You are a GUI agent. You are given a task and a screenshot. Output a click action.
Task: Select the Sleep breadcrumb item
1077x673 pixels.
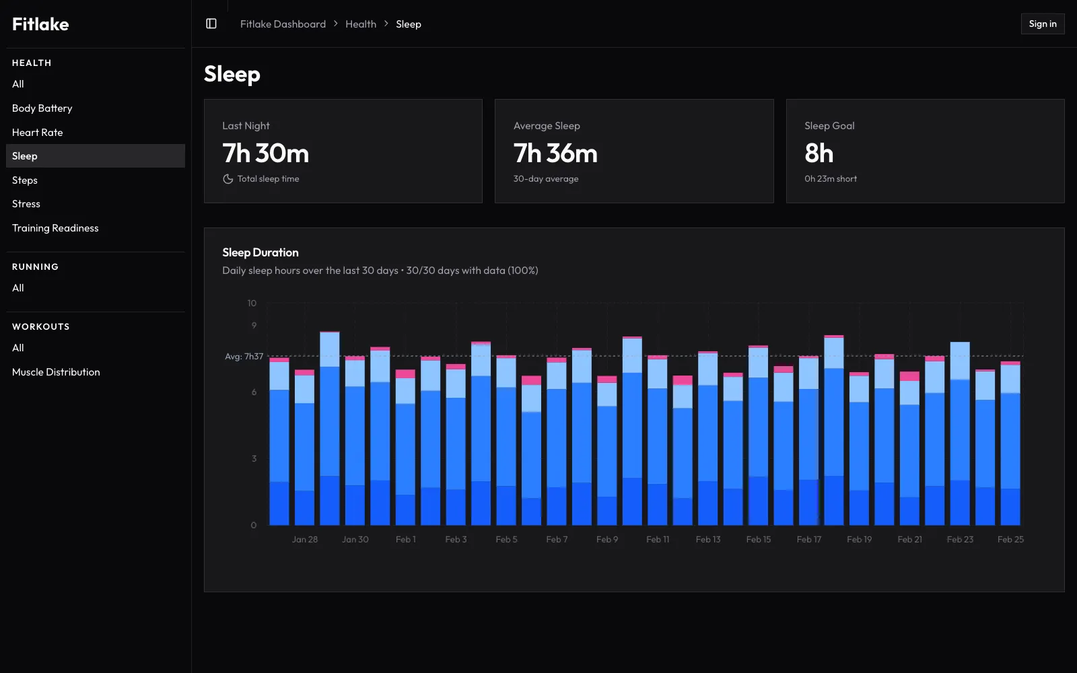point(409,24)
